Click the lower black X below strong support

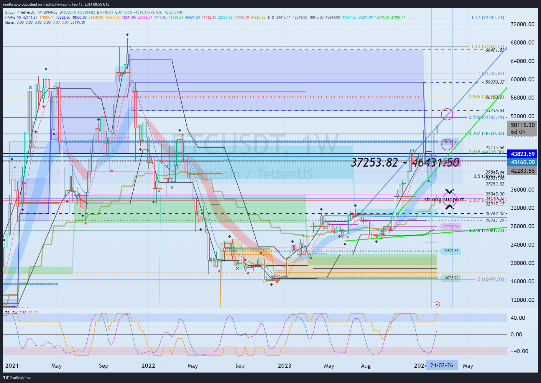449,207
